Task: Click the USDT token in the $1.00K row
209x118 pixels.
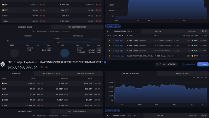Action: pos(195,51)
